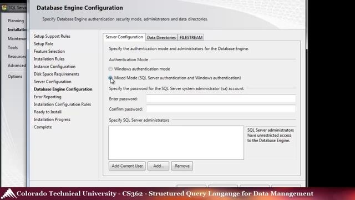This screenshot has height=200, width=355.
Task: Open Installation in the background Installation Center
Action: (17, 29)
